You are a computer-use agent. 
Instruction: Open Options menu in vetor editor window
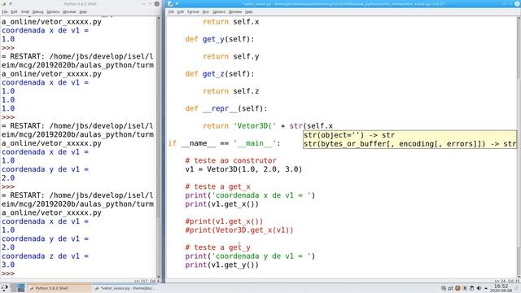pyautogui.click(x=219, y=11)
